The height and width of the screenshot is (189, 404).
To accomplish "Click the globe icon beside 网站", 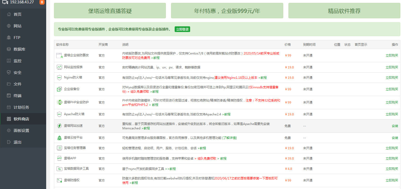I will tap(9, 26).
